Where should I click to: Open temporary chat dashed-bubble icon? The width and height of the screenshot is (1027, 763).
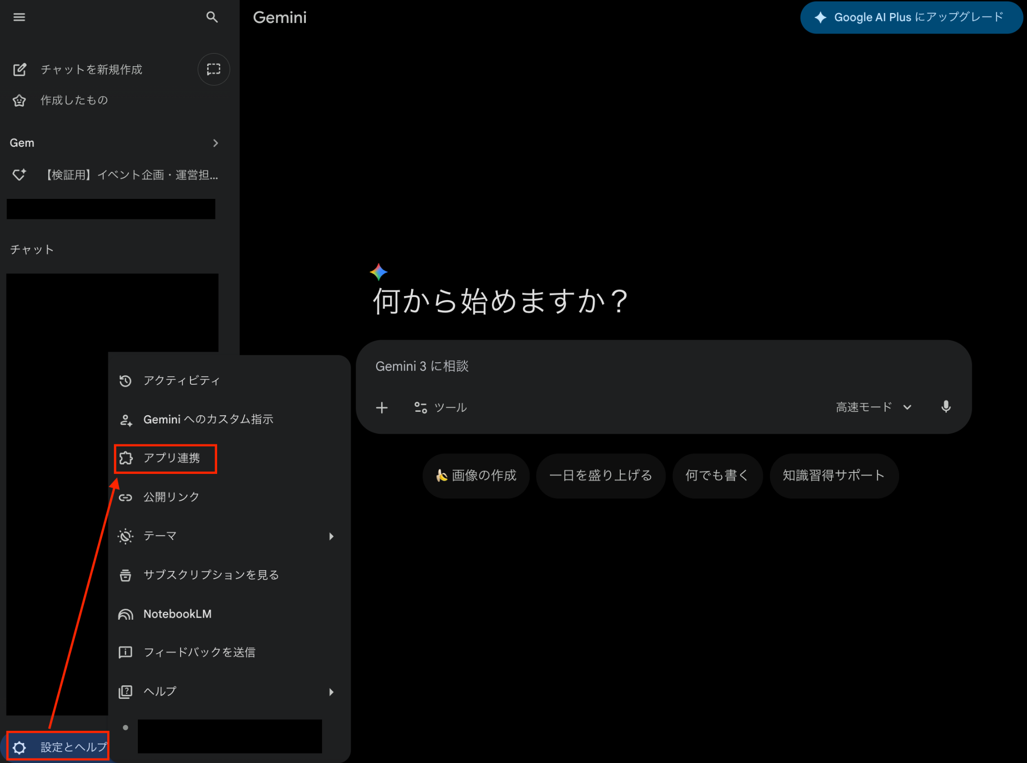(x=214, y=69)
